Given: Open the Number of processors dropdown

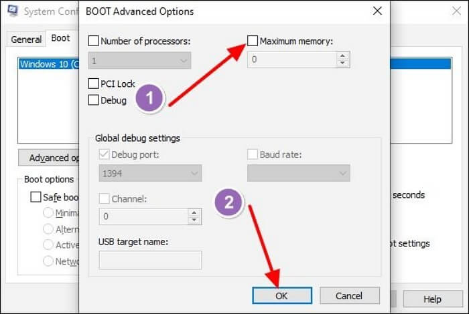Looking at the screenshot, I should [x=183, y=60].
